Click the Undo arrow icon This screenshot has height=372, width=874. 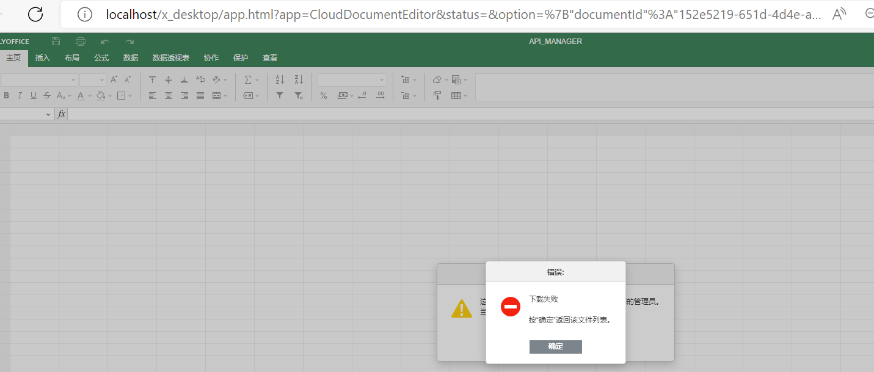coord(105,42)
